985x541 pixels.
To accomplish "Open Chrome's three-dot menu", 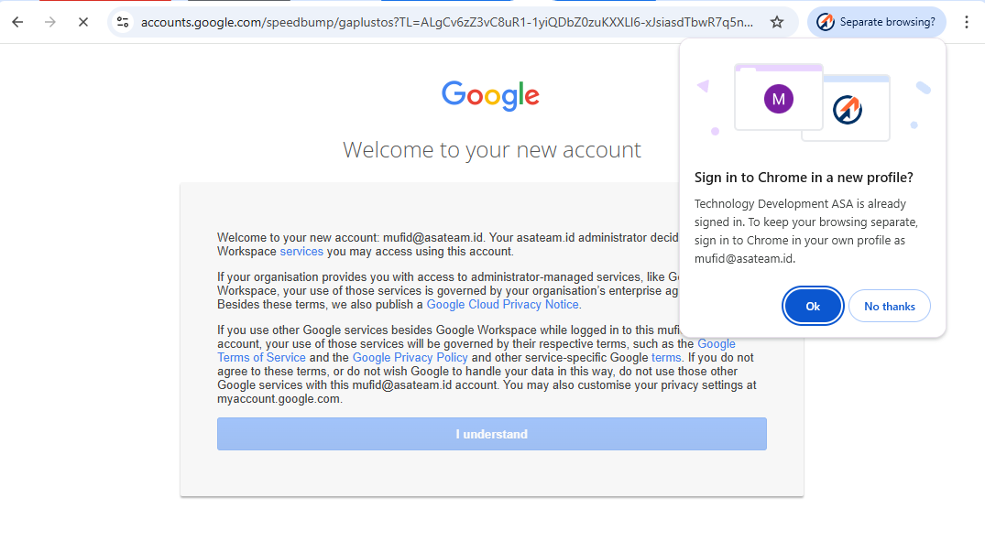I will (966, 22).
